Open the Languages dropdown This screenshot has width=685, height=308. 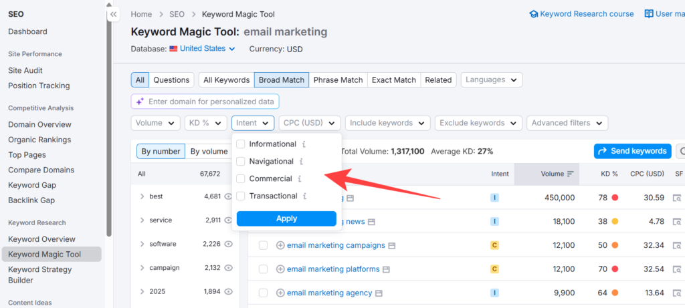click(x=492, y=80)
